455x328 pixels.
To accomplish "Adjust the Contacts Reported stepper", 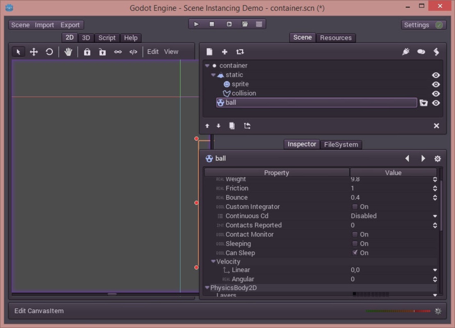I will (x=435, y=225).
